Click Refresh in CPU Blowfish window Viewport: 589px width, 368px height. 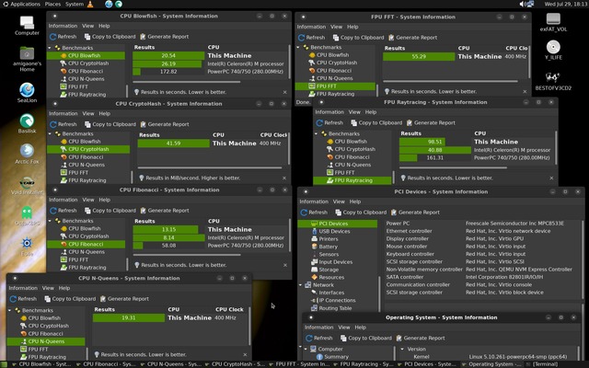click(x=64, y=37)
